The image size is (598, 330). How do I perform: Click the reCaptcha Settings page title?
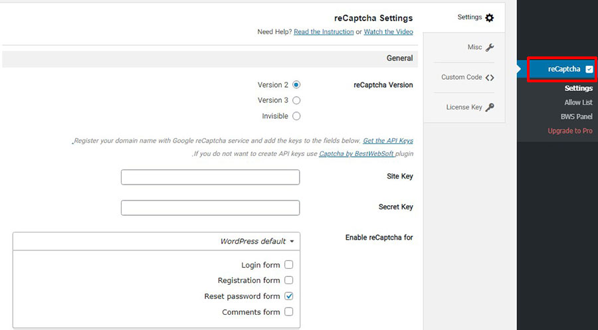373,18
